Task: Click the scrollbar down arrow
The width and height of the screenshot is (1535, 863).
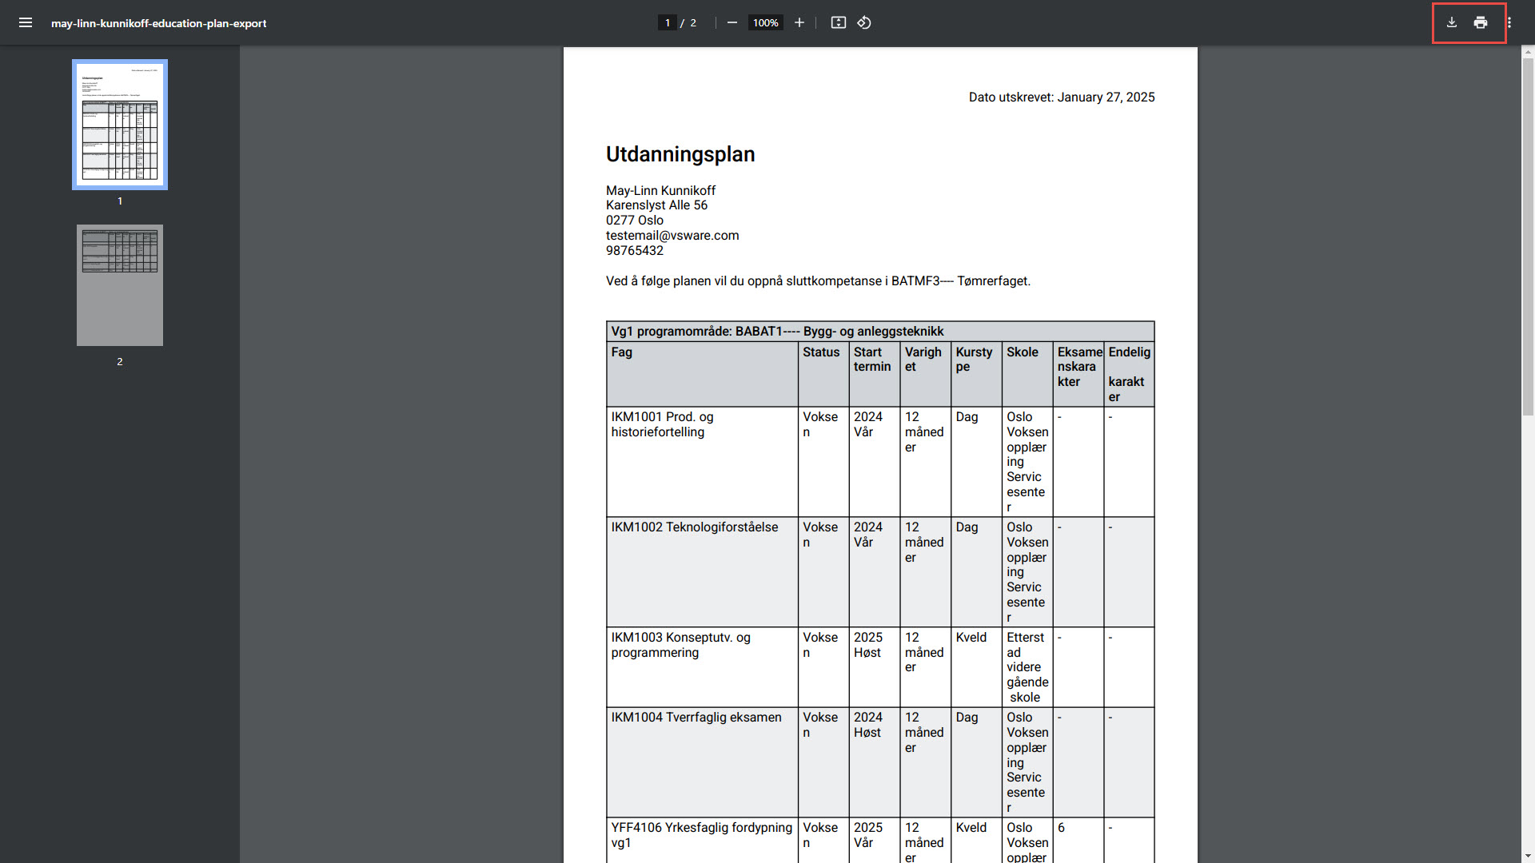Action: point(1528,856)
